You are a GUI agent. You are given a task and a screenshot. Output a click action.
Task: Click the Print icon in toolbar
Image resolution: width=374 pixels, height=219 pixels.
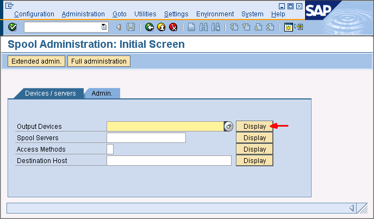coord(191,27)
